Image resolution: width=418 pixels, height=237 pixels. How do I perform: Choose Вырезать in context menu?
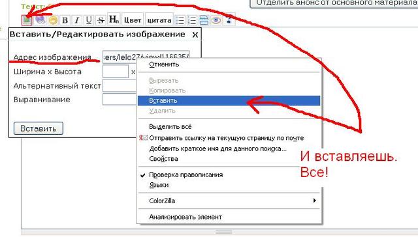(229, 80)
